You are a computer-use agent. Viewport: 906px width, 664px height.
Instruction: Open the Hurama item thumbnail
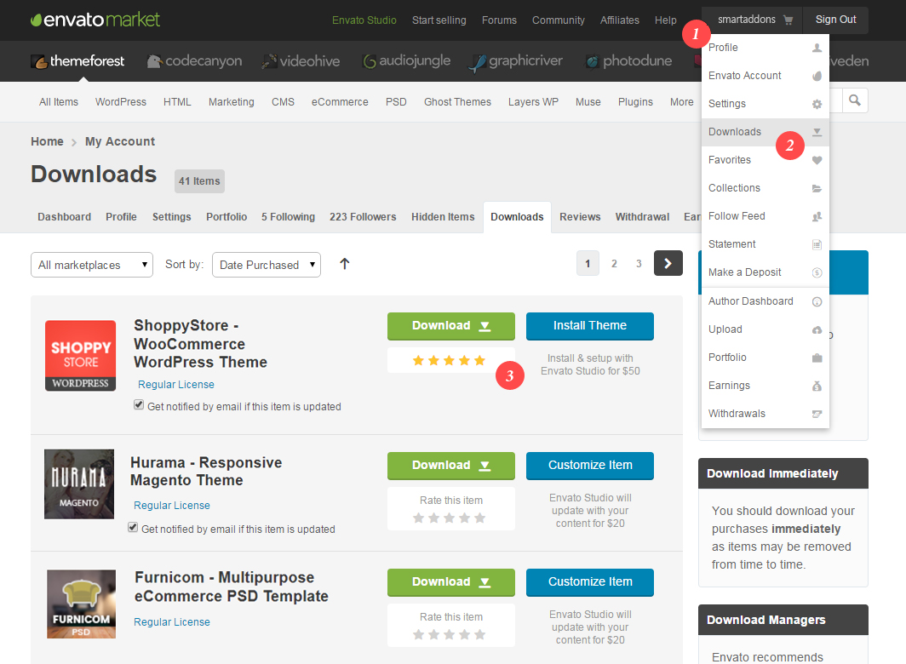pyautogui.click(x=79, y=484)
